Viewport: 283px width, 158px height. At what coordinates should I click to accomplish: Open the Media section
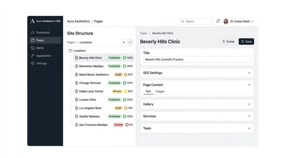coord(45,48)
